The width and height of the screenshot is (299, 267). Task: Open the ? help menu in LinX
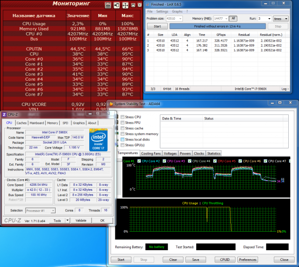click(x=187, y=11)
